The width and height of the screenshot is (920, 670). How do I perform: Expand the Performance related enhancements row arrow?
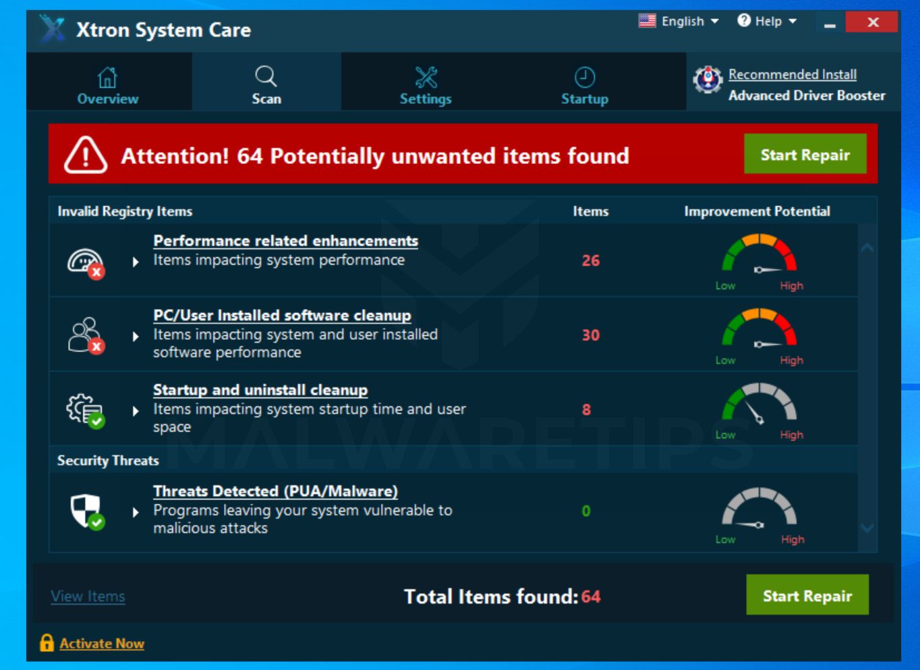coord(136,262)
